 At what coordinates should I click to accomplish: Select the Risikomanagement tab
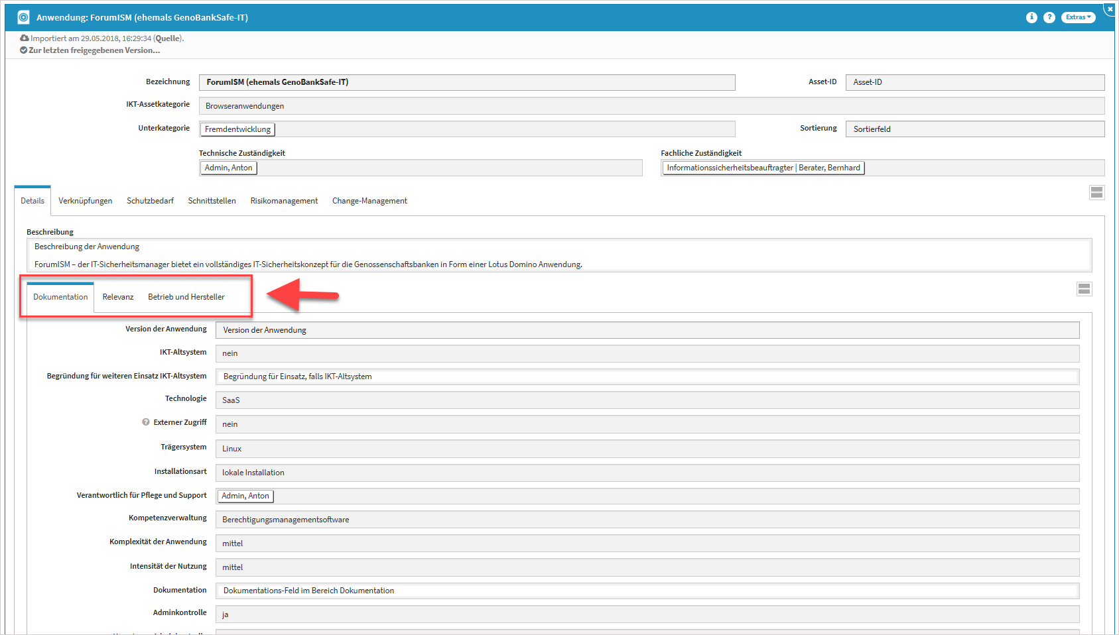tap(284, 201)
